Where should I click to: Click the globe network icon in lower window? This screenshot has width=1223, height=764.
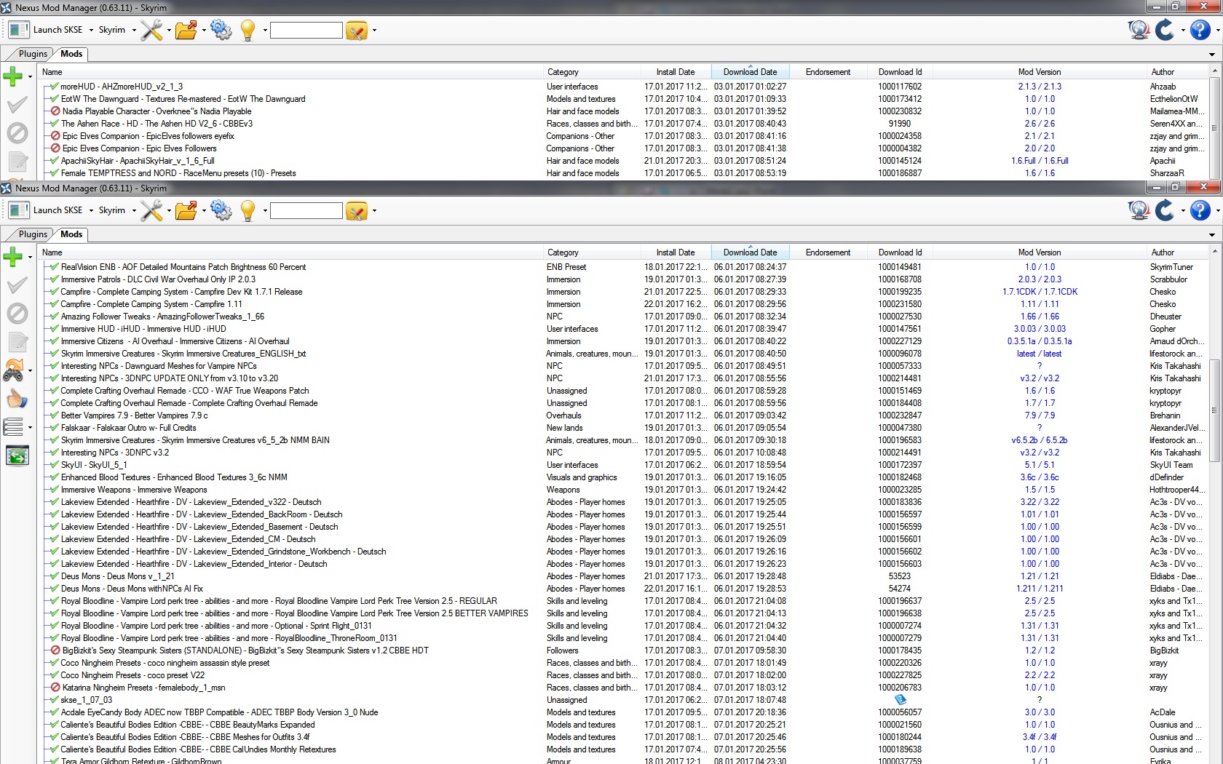1139,211
